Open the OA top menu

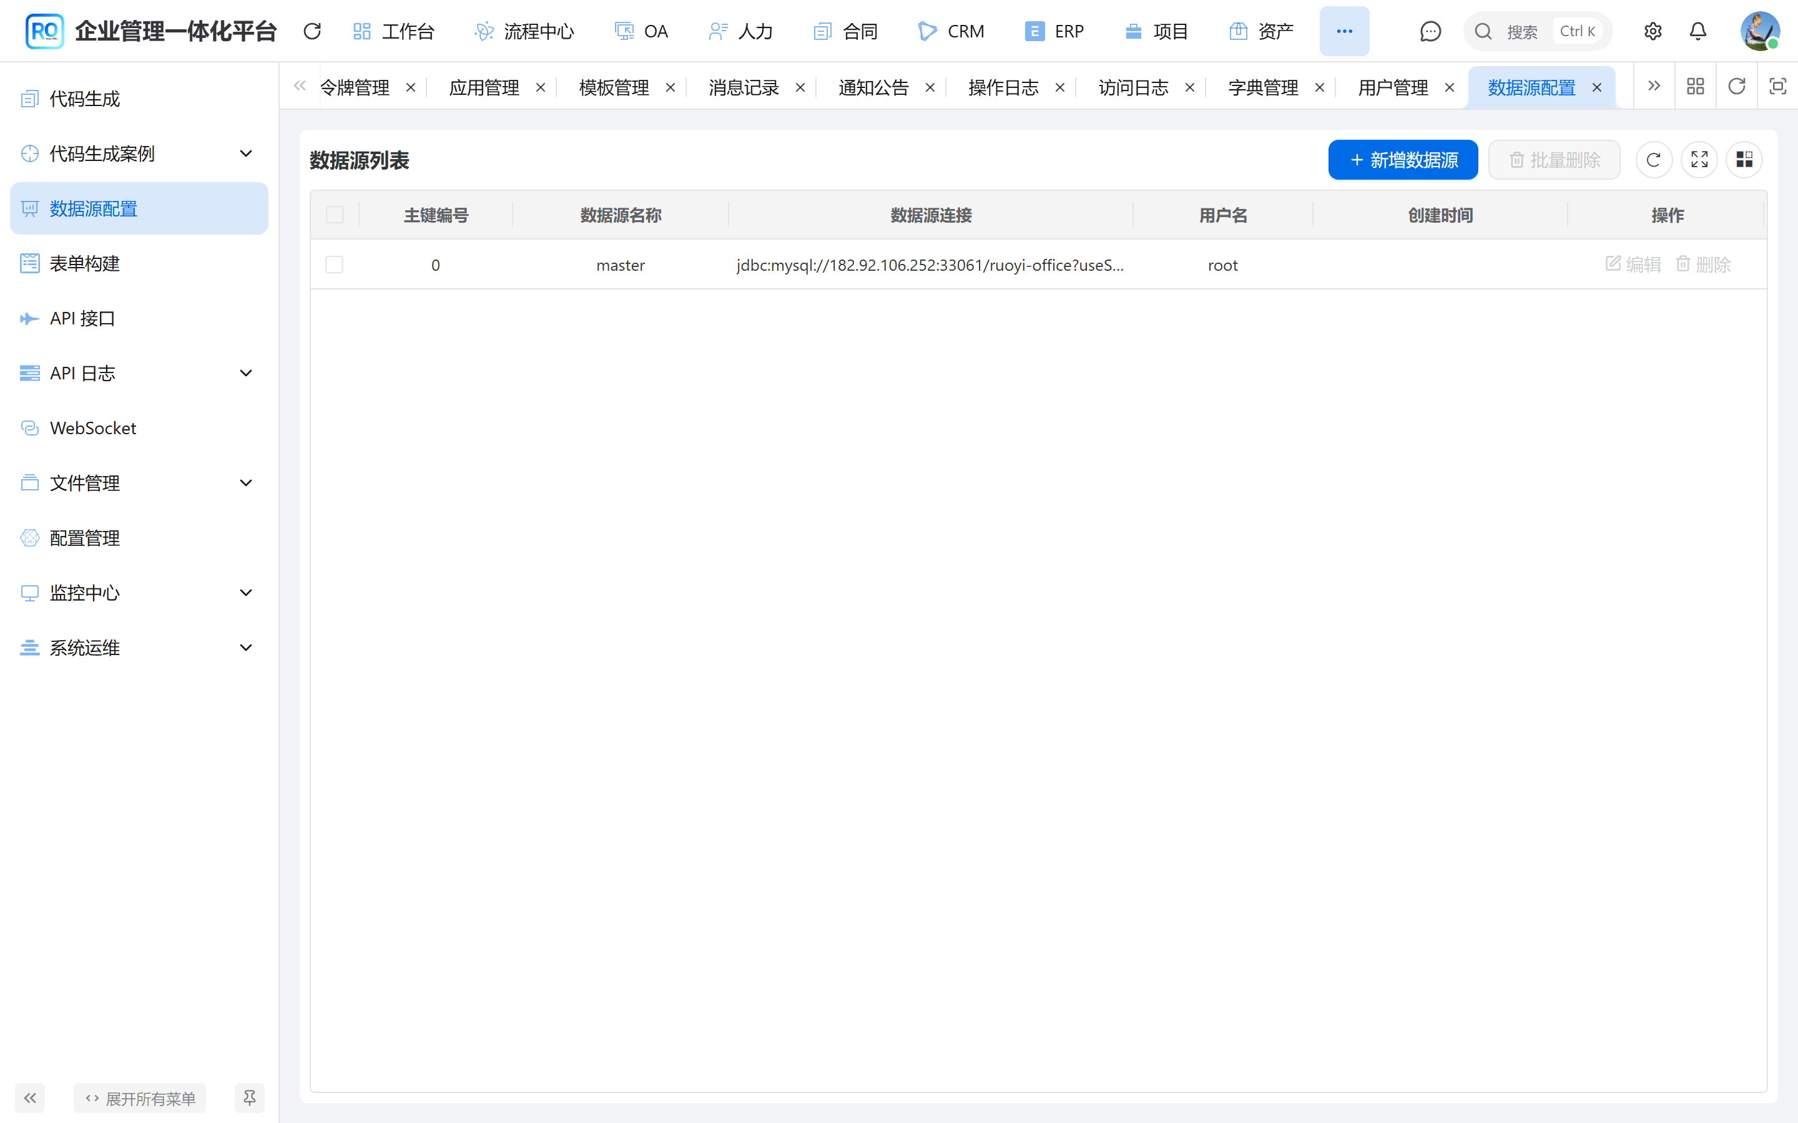pyautogui.click(x=641, y=31)
